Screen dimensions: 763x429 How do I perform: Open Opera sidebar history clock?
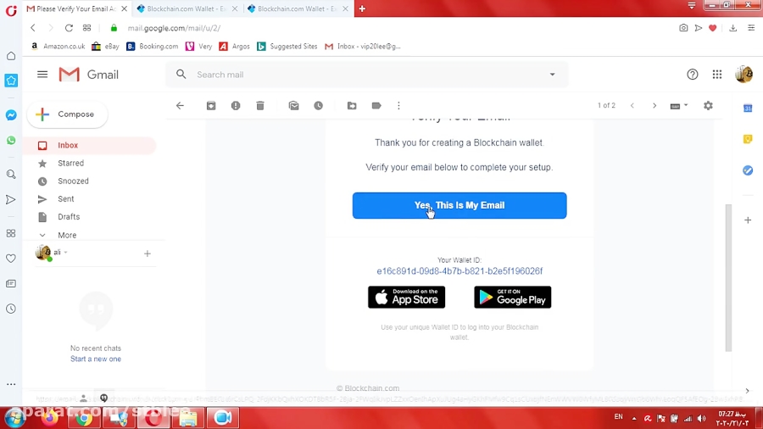pos(11,309)
